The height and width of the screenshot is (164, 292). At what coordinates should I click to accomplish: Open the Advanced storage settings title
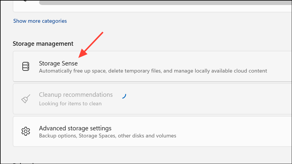click(75, 128)
